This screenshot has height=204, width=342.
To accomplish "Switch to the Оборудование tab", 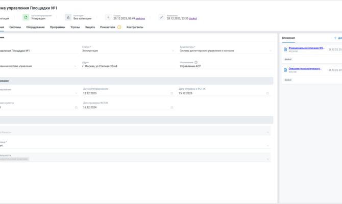I will point(35,27).
